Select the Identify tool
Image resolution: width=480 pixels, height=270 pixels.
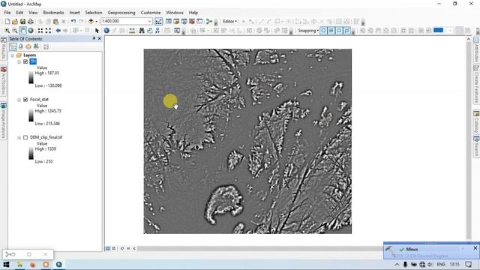tap(106, 31)
